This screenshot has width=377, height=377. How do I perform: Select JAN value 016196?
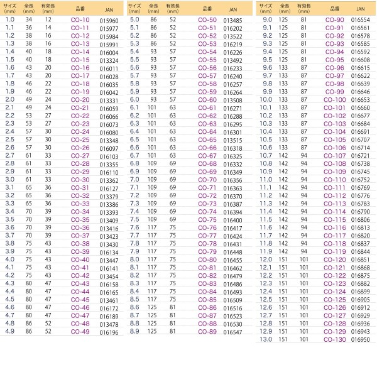click(109, 332)
